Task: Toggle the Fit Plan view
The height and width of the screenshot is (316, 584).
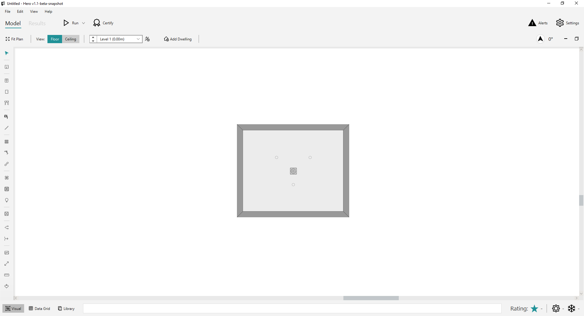Action: tap(14, 39)
